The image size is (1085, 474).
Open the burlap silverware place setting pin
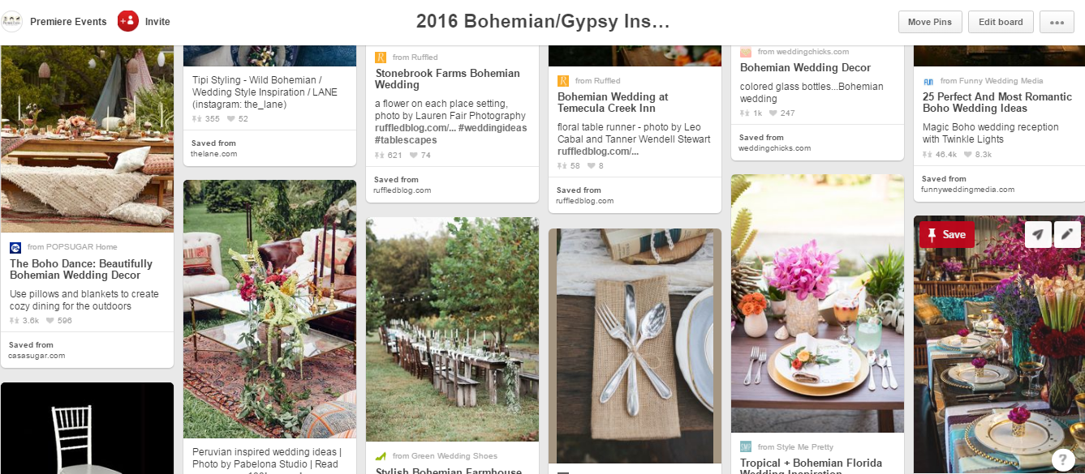point(635,345)
